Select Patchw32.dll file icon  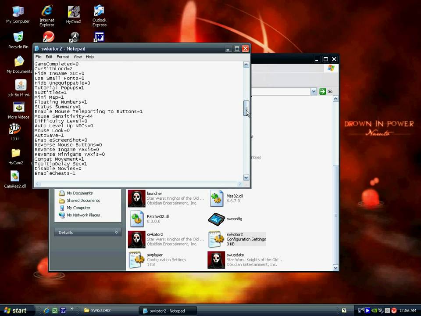point(137,219)
